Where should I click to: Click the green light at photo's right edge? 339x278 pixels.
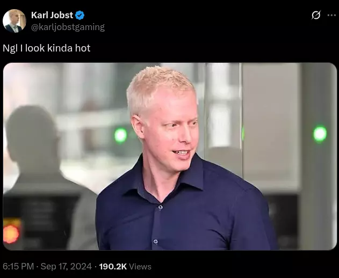pyautogui.click(x=320, y=134)
